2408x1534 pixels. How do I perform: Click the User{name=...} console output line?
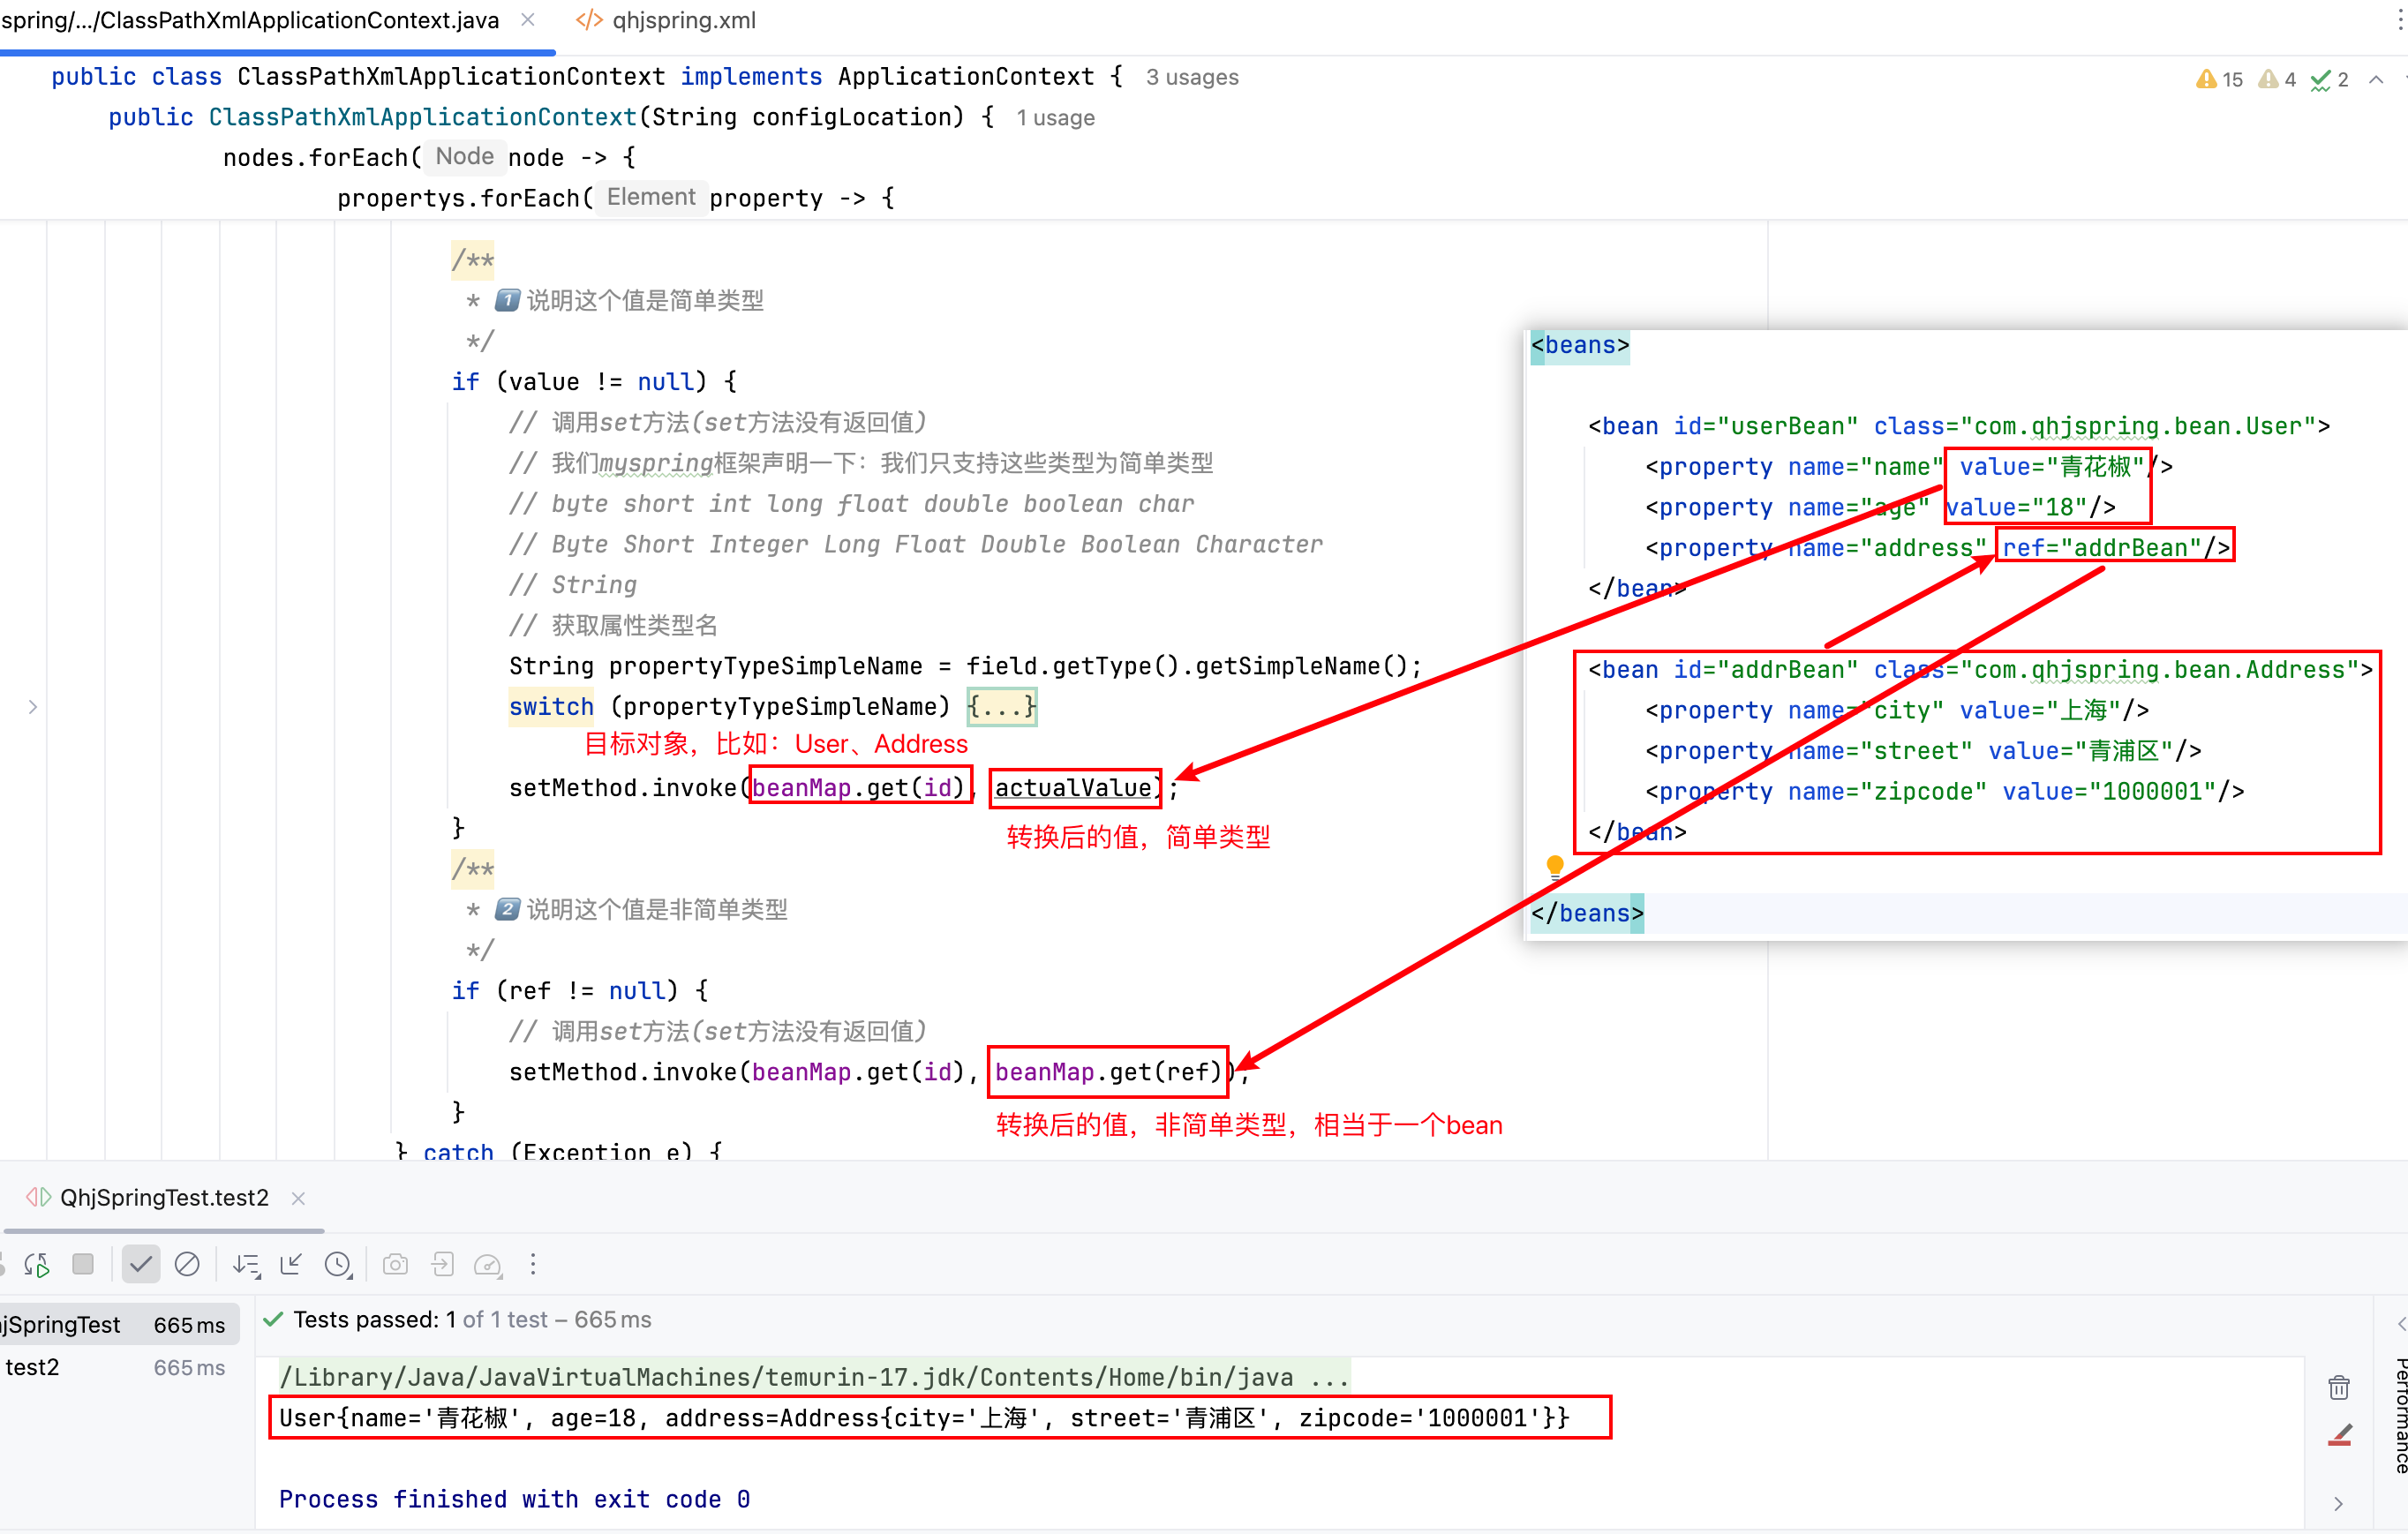pyautogui.click(x=924, y=1418)
